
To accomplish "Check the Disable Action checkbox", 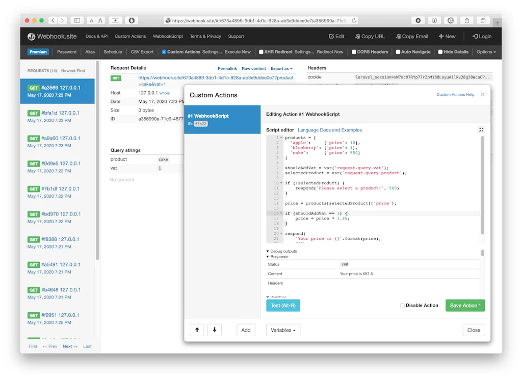I will tap(402, 305).
